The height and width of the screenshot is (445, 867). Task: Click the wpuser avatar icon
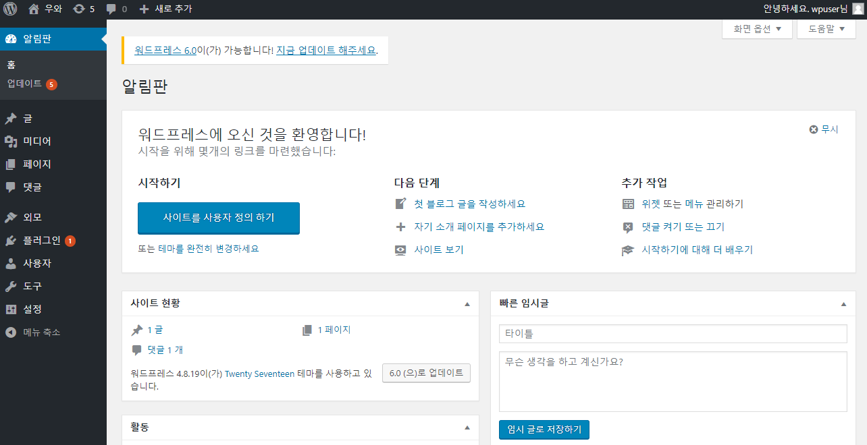coord(858,9)
